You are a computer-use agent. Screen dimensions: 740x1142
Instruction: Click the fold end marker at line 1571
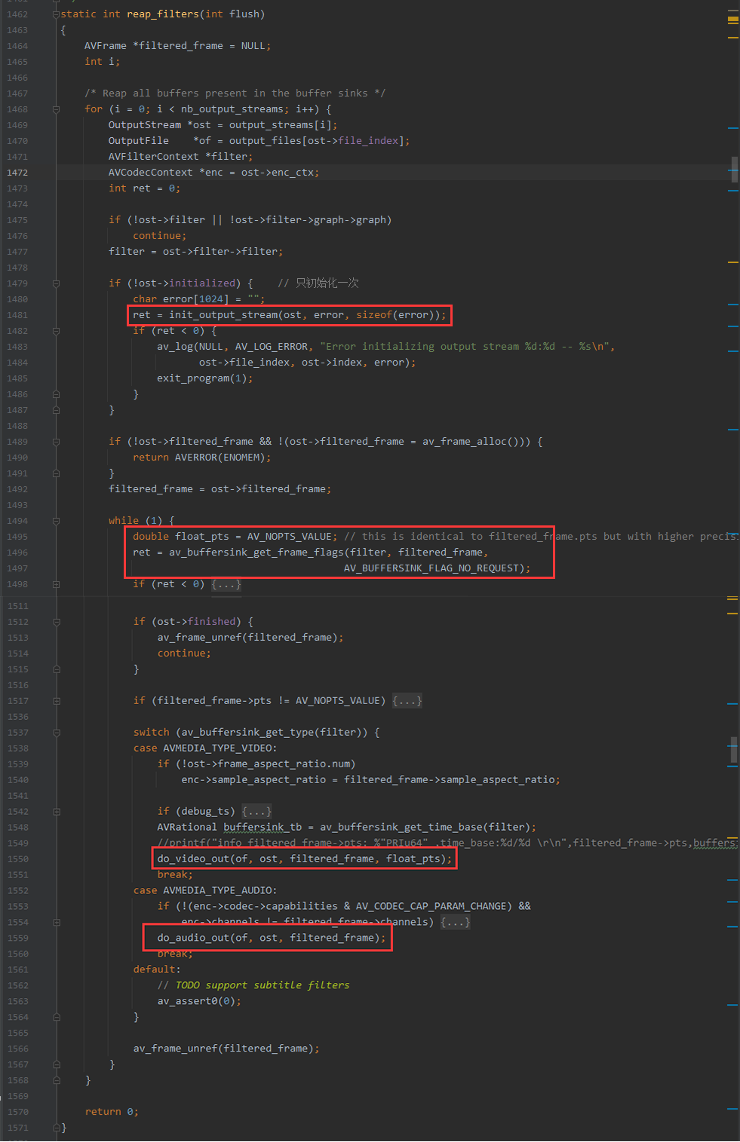pyautogui.click(x=57, y=1128)
